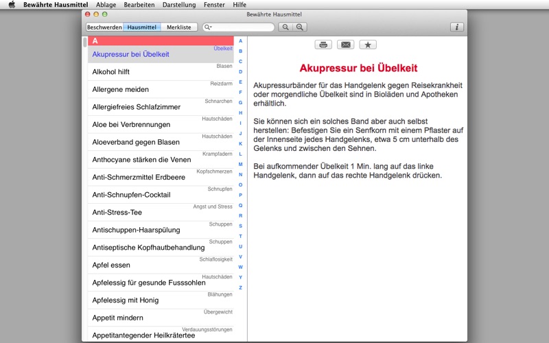Jump to index letter G

tap(241, 102)
